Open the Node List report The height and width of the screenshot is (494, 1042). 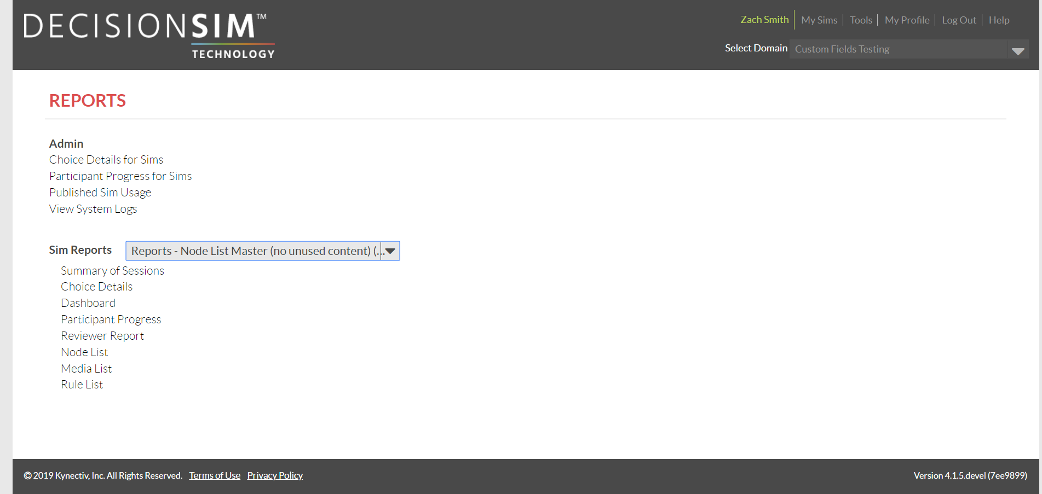point(84,352)
